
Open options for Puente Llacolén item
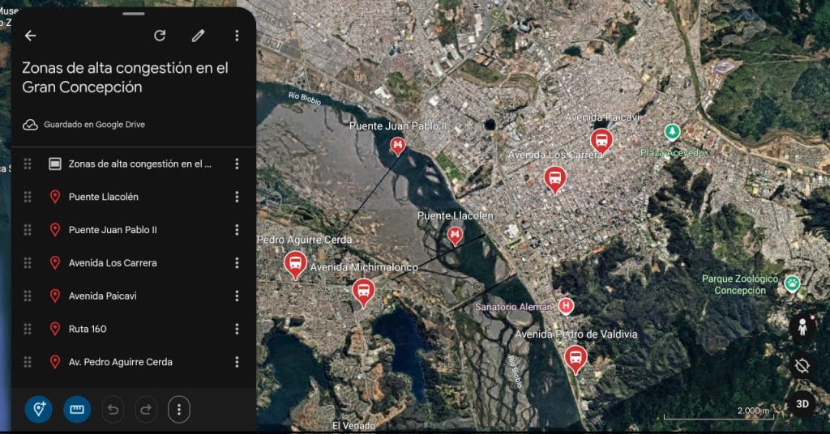[237, 197]
